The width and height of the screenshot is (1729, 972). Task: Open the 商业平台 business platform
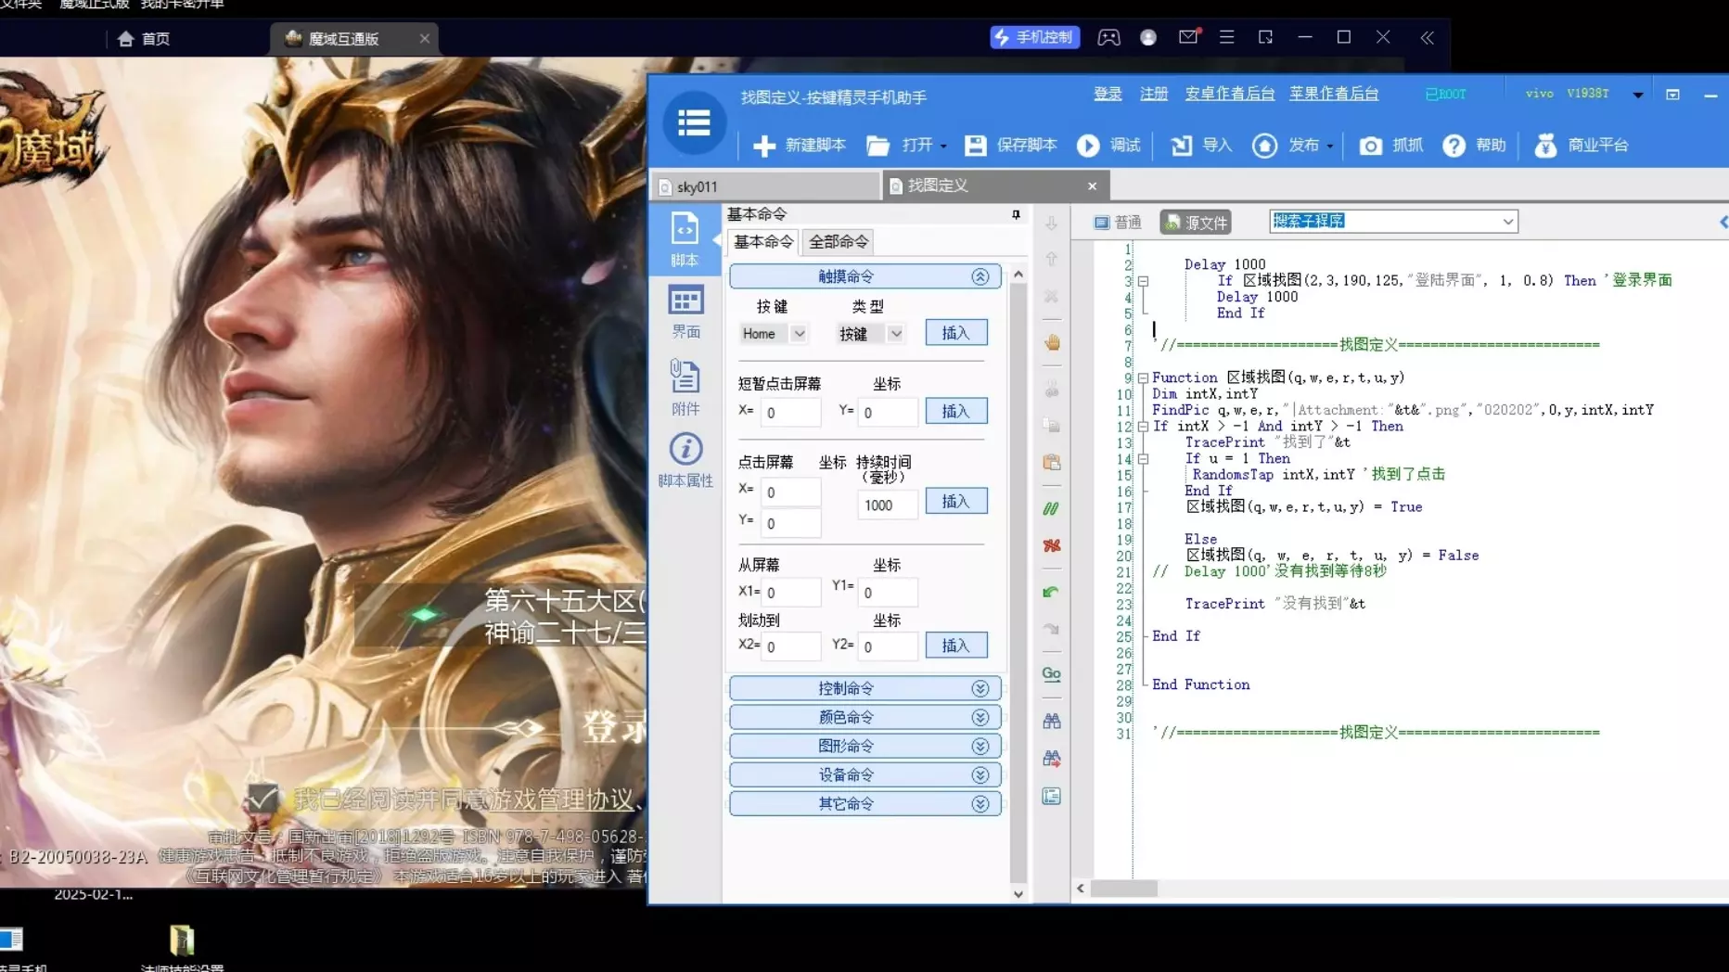pyautogui.click(x=1582, y=146)
